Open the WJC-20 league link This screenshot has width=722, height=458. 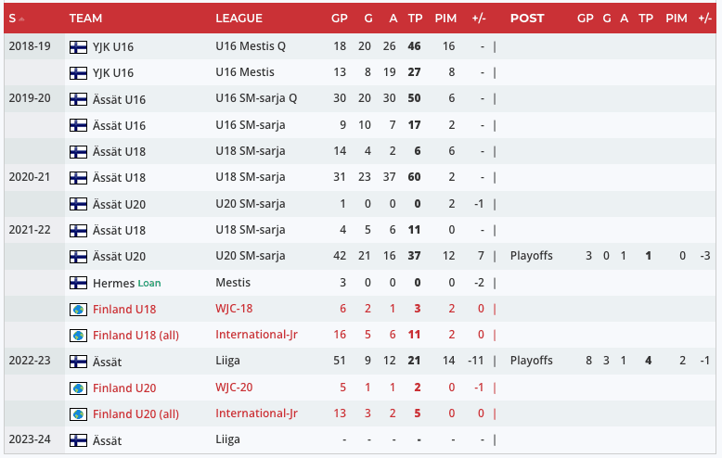tap(237, 388)
